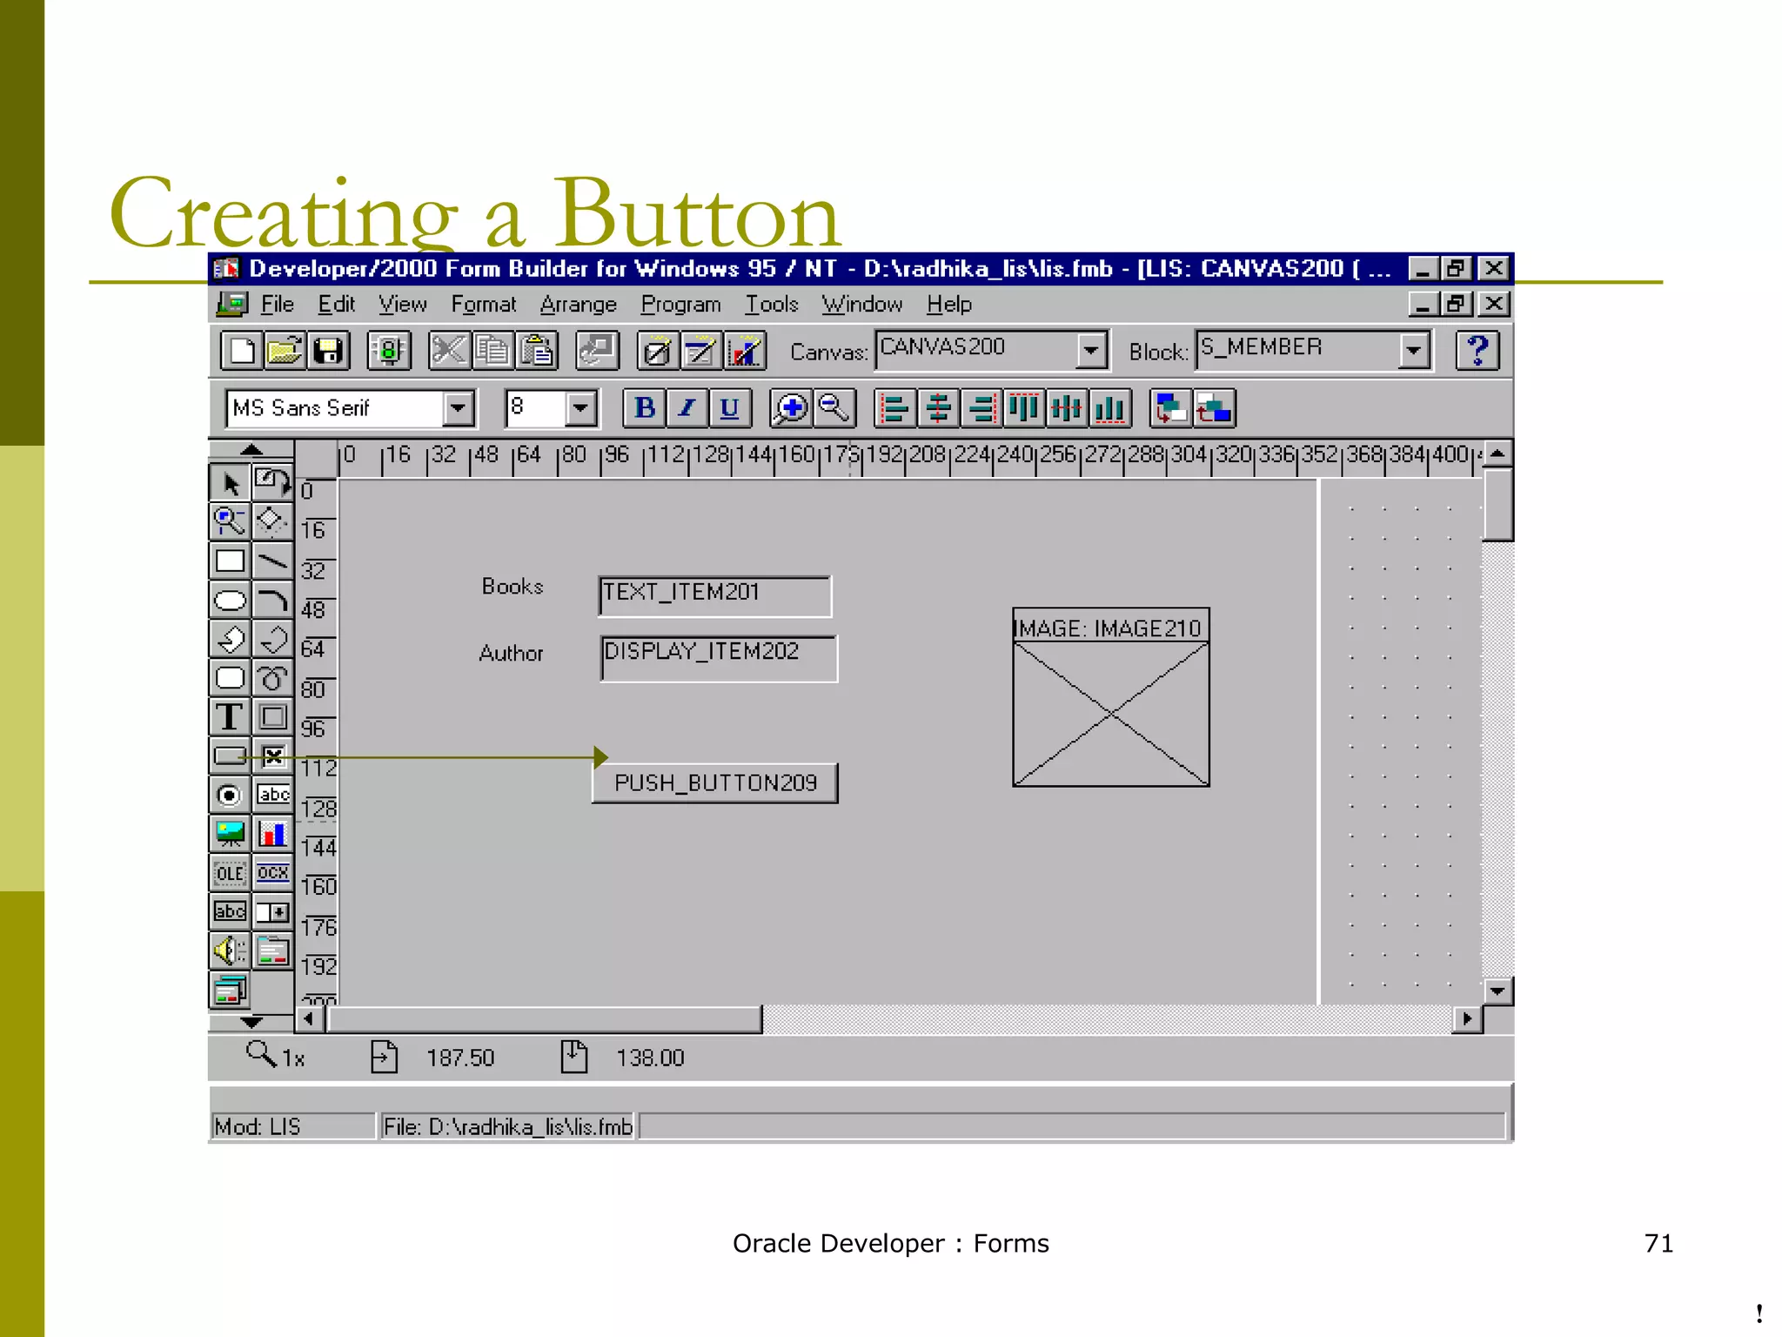The image size is (1782, 1337).
Task: Open the Block dropdown showing S_MEMBER
Action: pyautogui.click(x=1415, y=351)
